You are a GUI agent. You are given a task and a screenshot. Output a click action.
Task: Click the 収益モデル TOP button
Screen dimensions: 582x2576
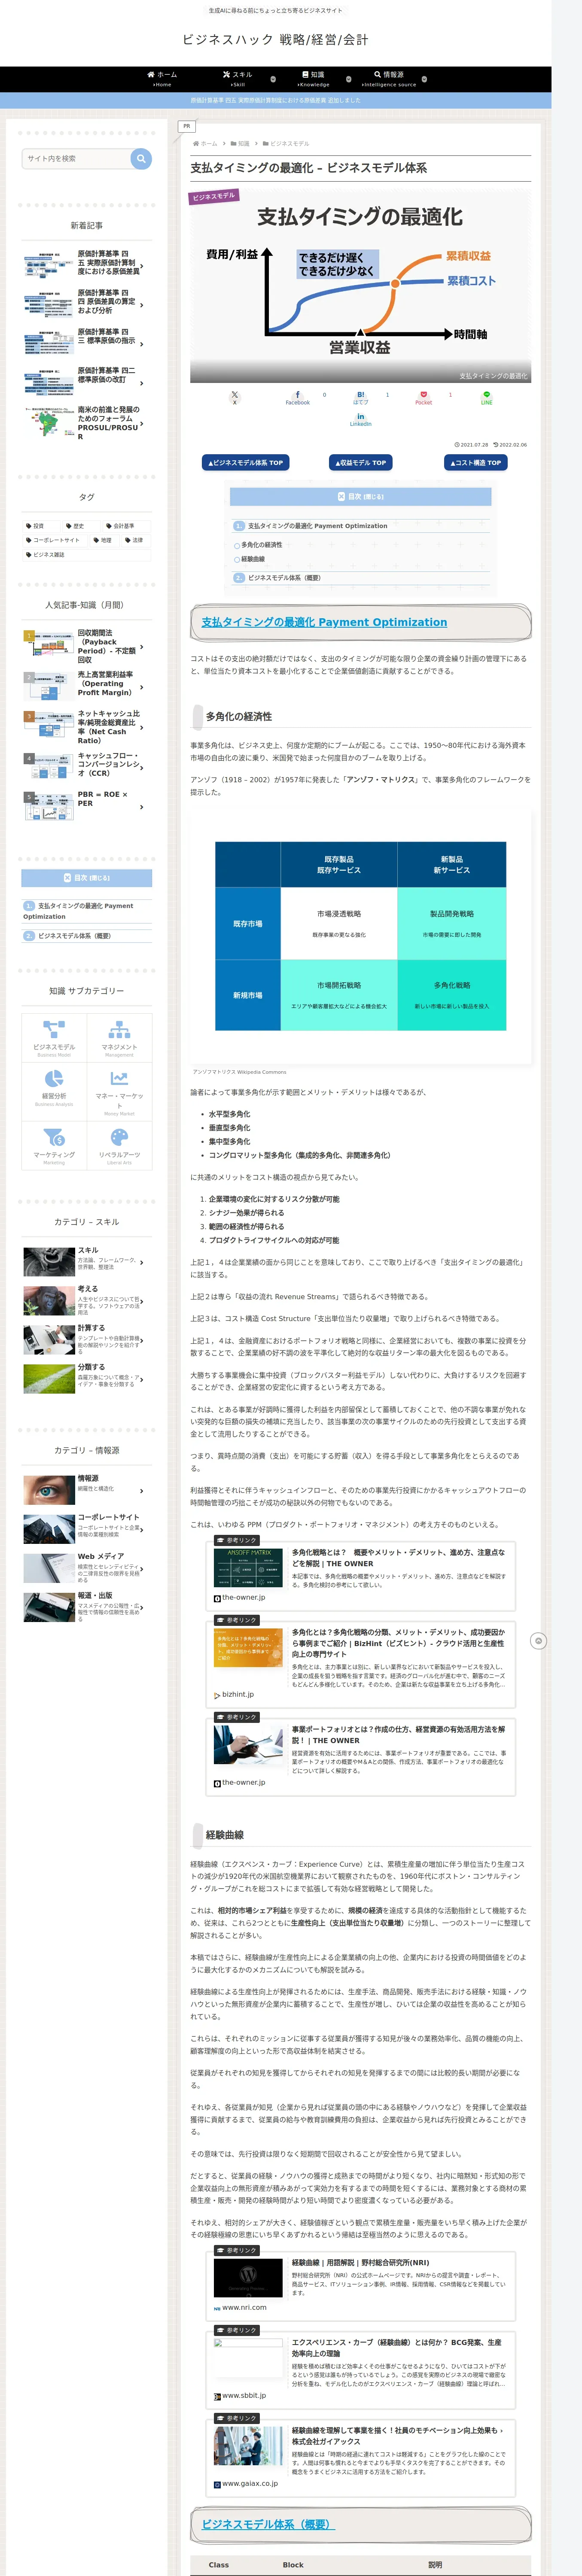[360, 462]
